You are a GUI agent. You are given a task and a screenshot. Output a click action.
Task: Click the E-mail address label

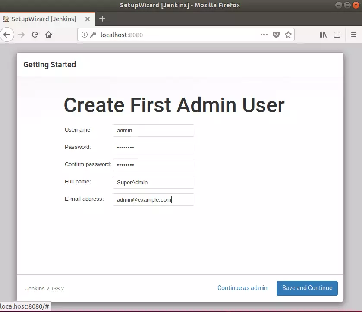(x=84, y=199)
